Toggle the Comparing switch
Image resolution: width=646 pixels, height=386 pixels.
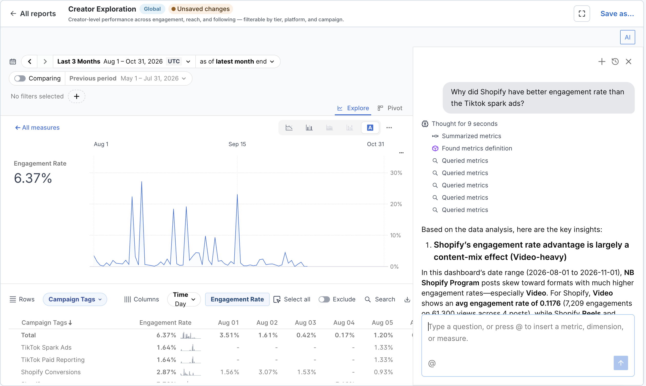(x=20, y=78)
